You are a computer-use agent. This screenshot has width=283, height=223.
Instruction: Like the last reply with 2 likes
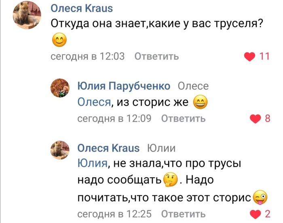tap(256, 214)
